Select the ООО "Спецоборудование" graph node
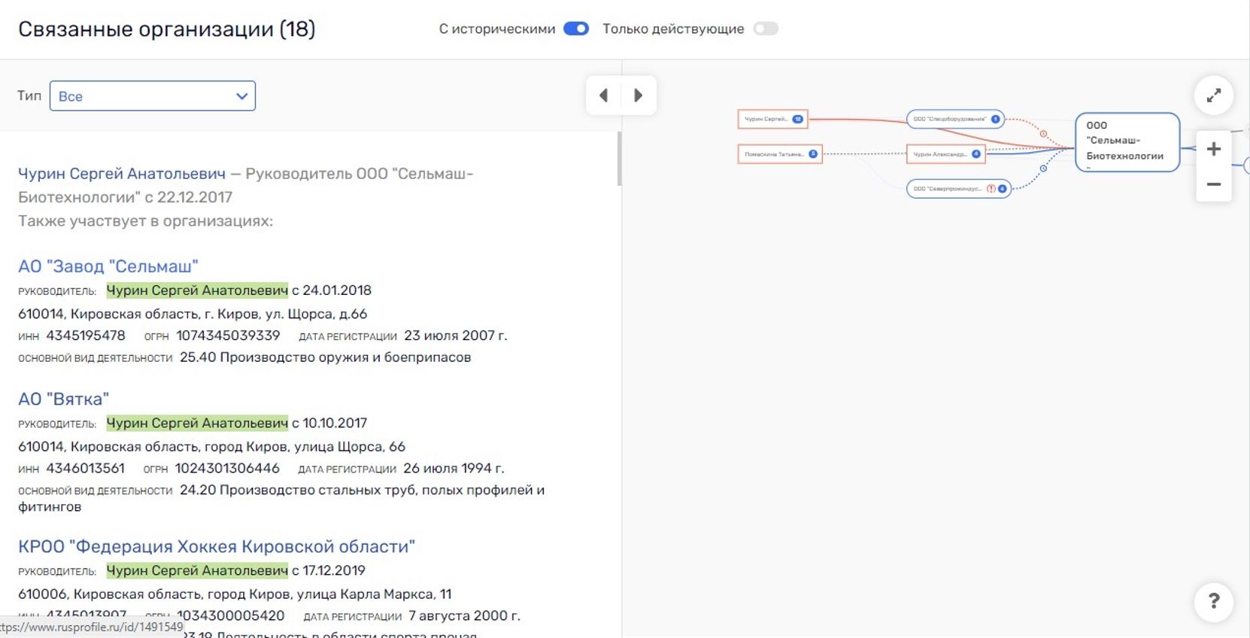The height and width of the screenshot is (638, 1250). 955,119
